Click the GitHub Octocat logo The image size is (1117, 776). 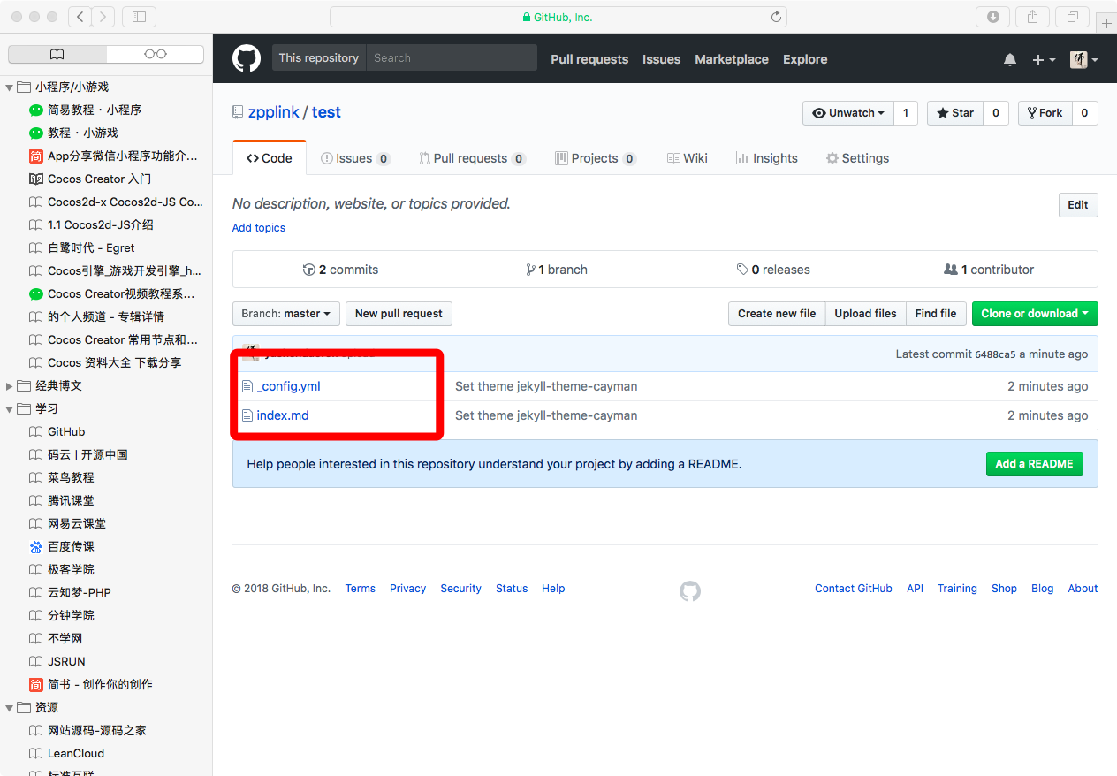(x=247, y=58)
